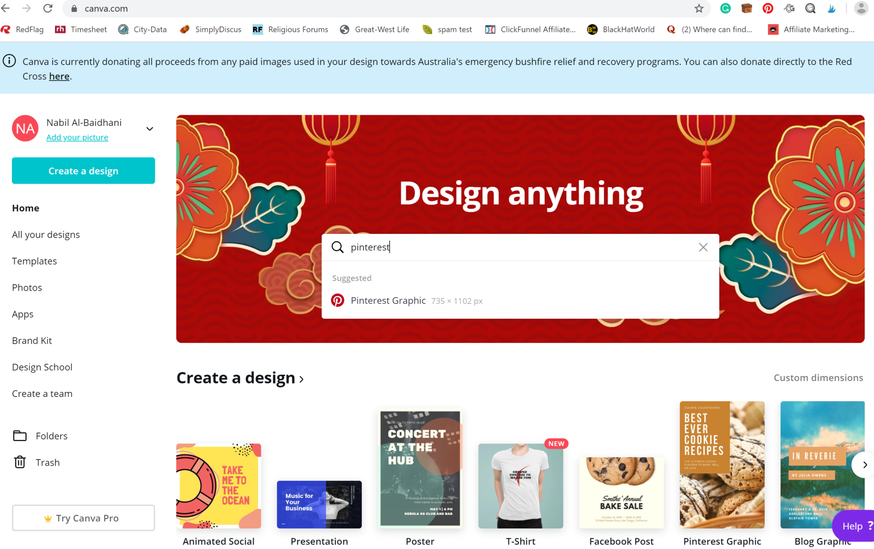
Task: Open Brand Kit in the sidebar
Action: click(32, 340)
